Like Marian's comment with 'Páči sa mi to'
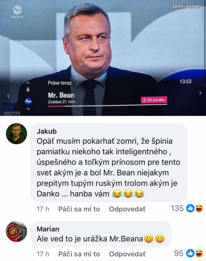The image size is (206, 261). [79, 254]
